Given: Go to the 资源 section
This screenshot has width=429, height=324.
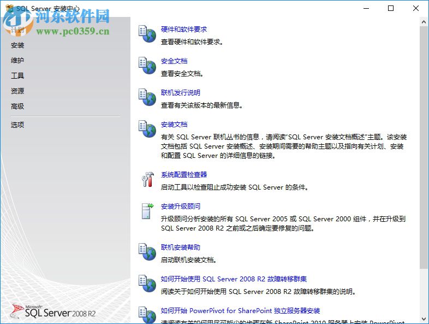Looking at the screenshot, I should coord(17,91).
